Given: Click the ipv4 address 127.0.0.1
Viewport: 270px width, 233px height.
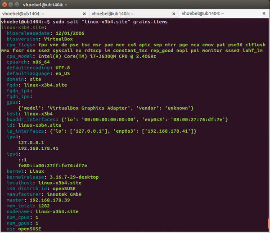Looking at the screenshot, I should [x=31, y=143].
